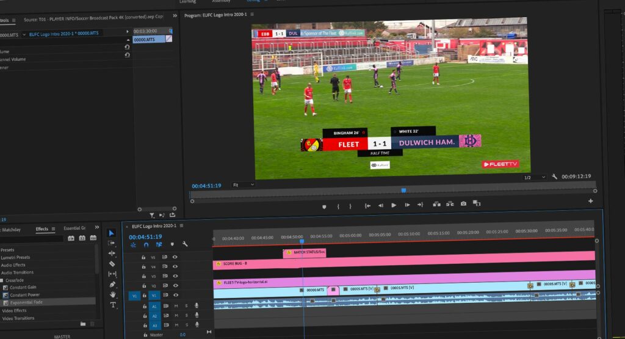Switch to the Essential Graphics tab
Screen dimensions: 625x339
click(75, 228)
